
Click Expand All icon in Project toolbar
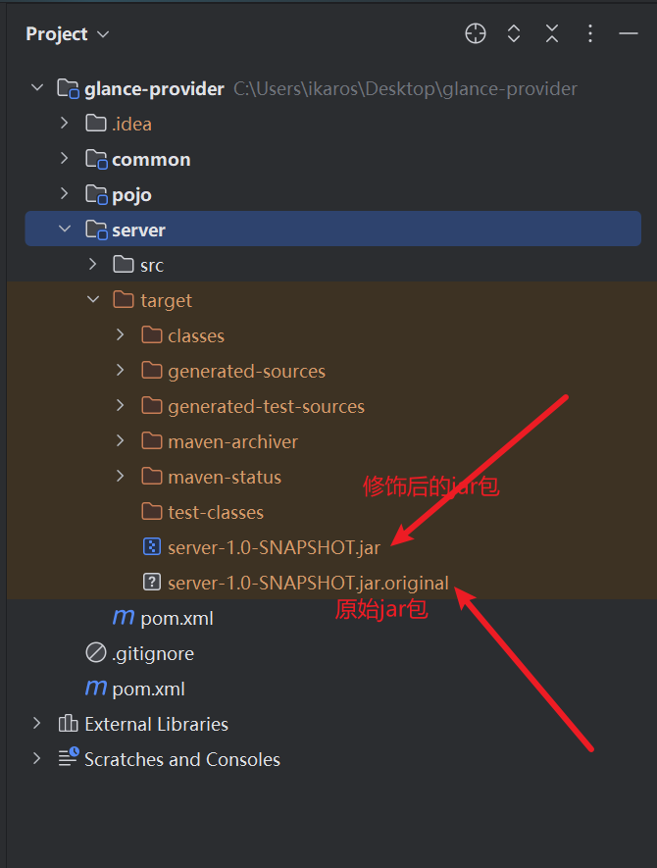514,33
